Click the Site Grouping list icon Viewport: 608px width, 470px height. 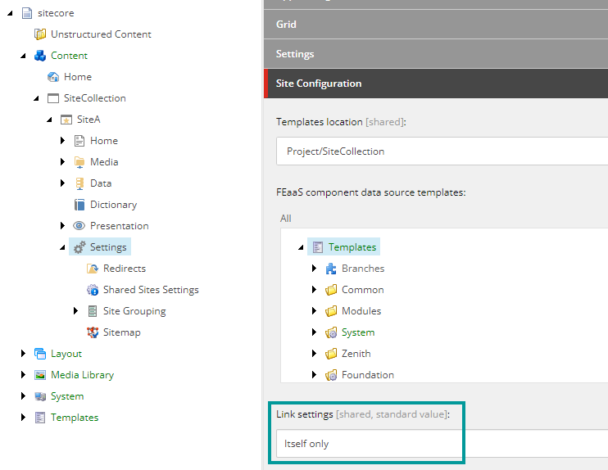[x=93, y=311]
